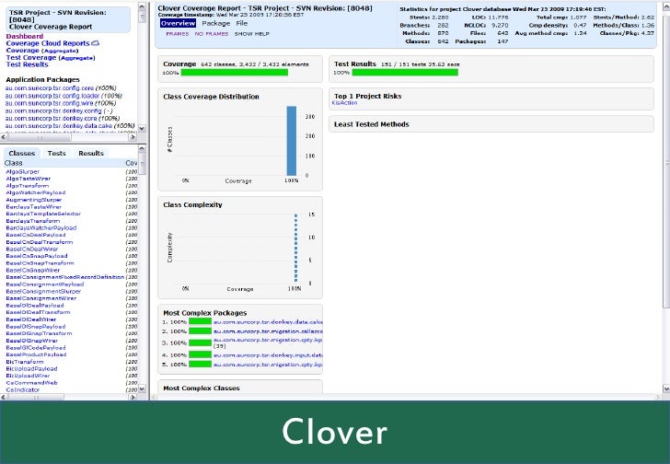
Task: Click scroll up arrow in packages pane
Action: click(x=143, y=6)
